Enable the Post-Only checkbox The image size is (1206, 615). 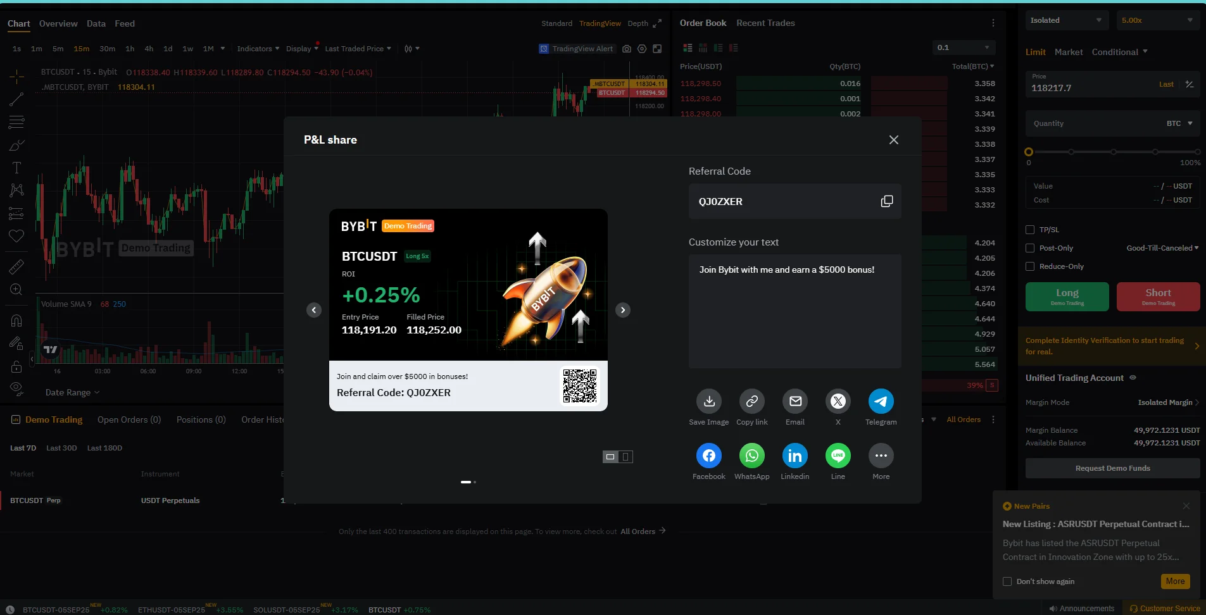coord(1030,248)
